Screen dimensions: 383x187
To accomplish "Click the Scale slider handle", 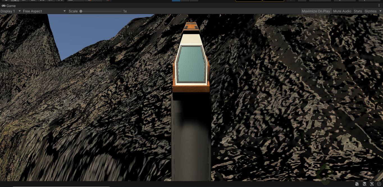I will [x=81, y=11].
